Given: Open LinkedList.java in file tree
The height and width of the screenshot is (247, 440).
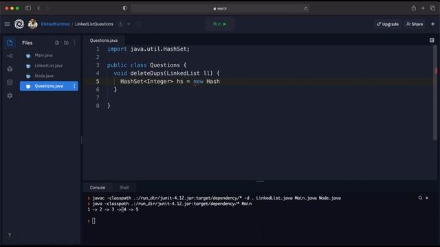Looking at the screenshot, I should [x=49, y=66].
